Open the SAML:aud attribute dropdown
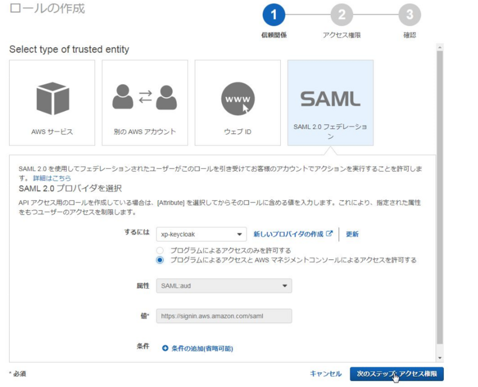 pos(224,286)
